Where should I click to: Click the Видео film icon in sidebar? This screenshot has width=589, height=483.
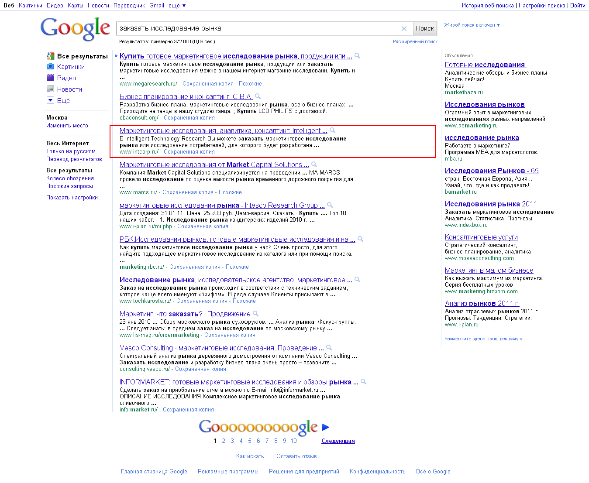50,78
